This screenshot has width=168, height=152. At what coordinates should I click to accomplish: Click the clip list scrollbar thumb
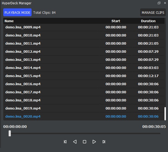(165, 114)
